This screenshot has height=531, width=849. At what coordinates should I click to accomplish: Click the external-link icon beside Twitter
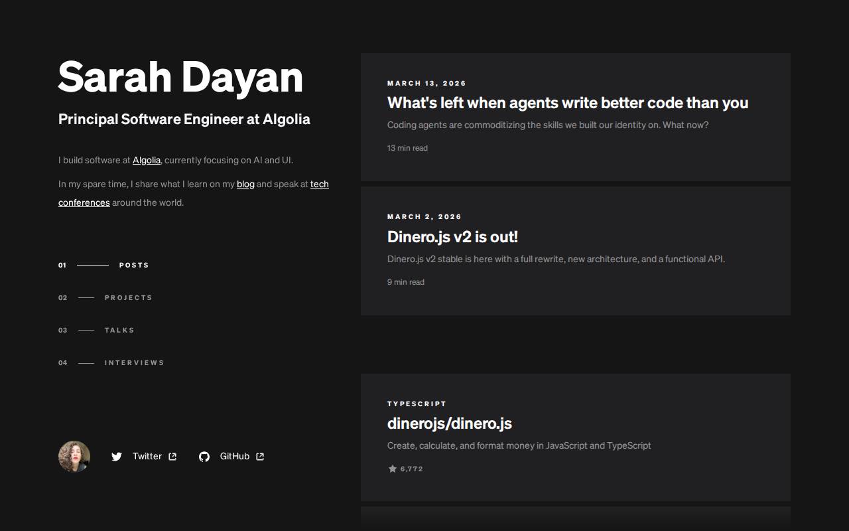172,456
